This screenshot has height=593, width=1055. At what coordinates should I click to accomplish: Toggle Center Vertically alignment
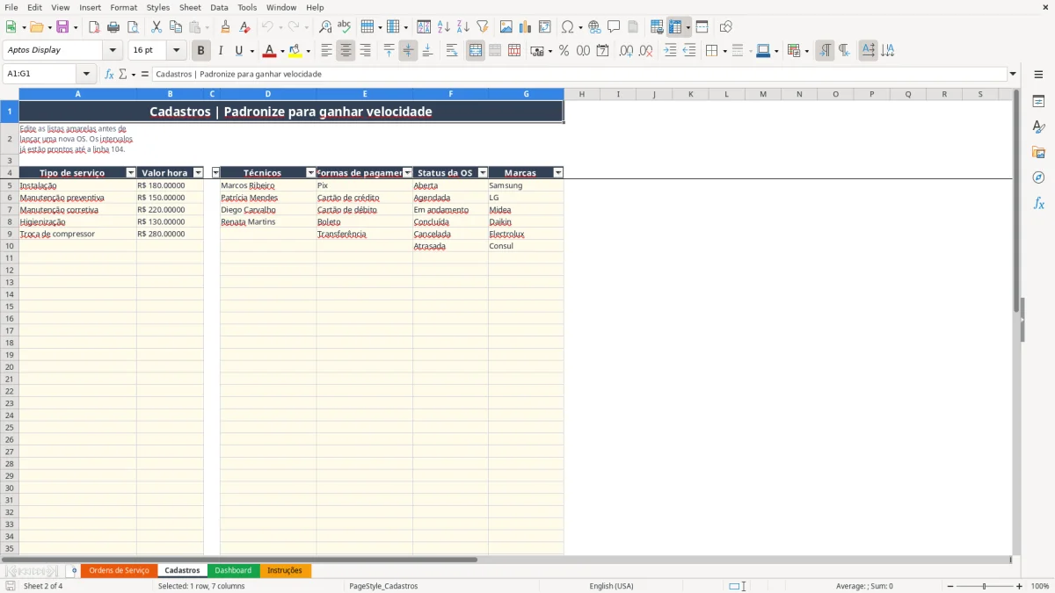(x=408, y=51)
